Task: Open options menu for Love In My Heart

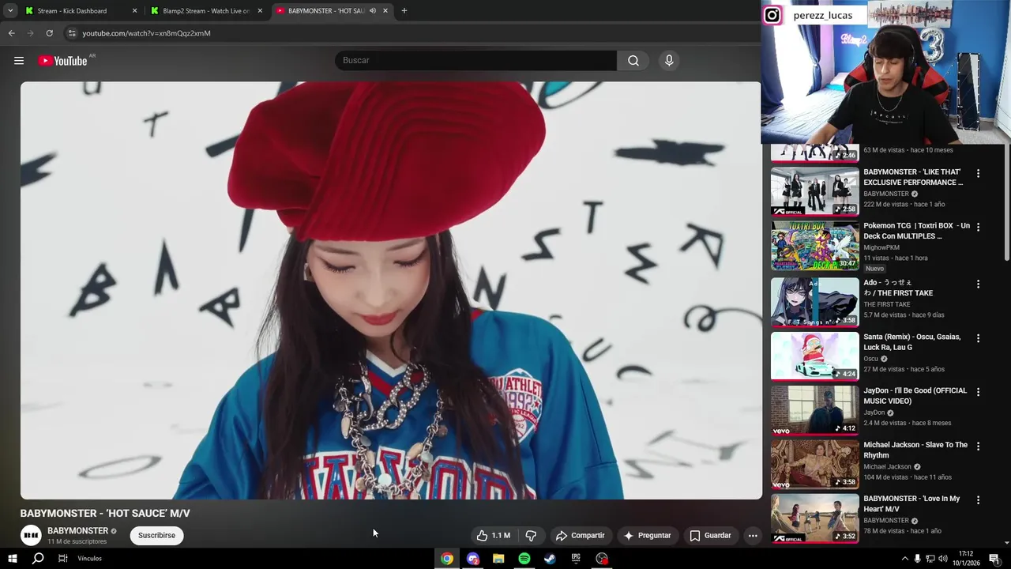Action: tap(978, 500)
